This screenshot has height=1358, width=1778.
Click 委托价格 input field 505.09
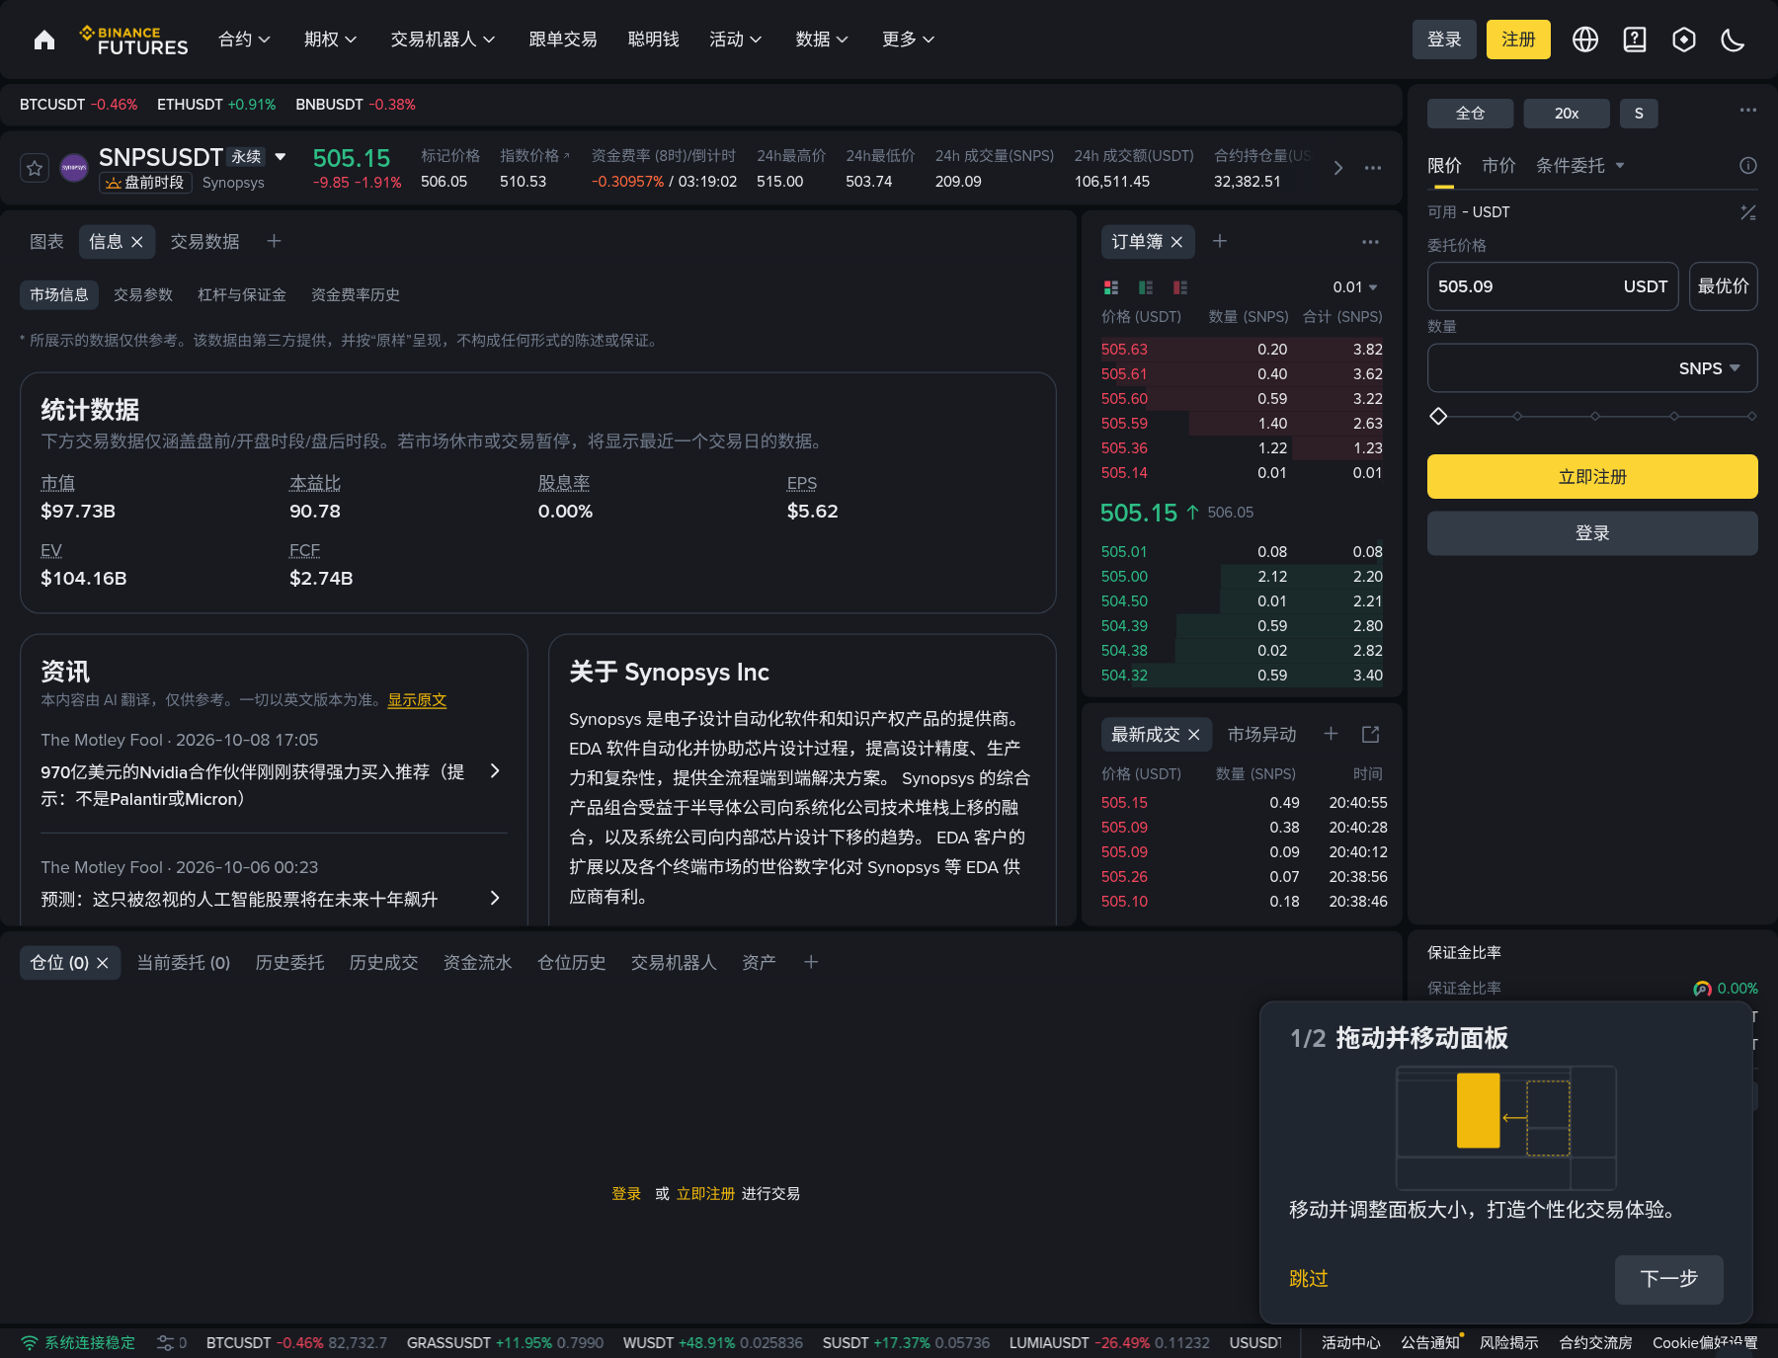[x=1553, y=286]
